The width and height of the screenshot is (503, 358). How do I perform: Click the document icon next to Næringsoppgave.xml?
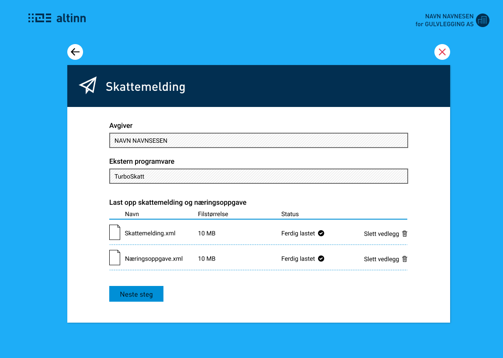[x=114, y=257]
